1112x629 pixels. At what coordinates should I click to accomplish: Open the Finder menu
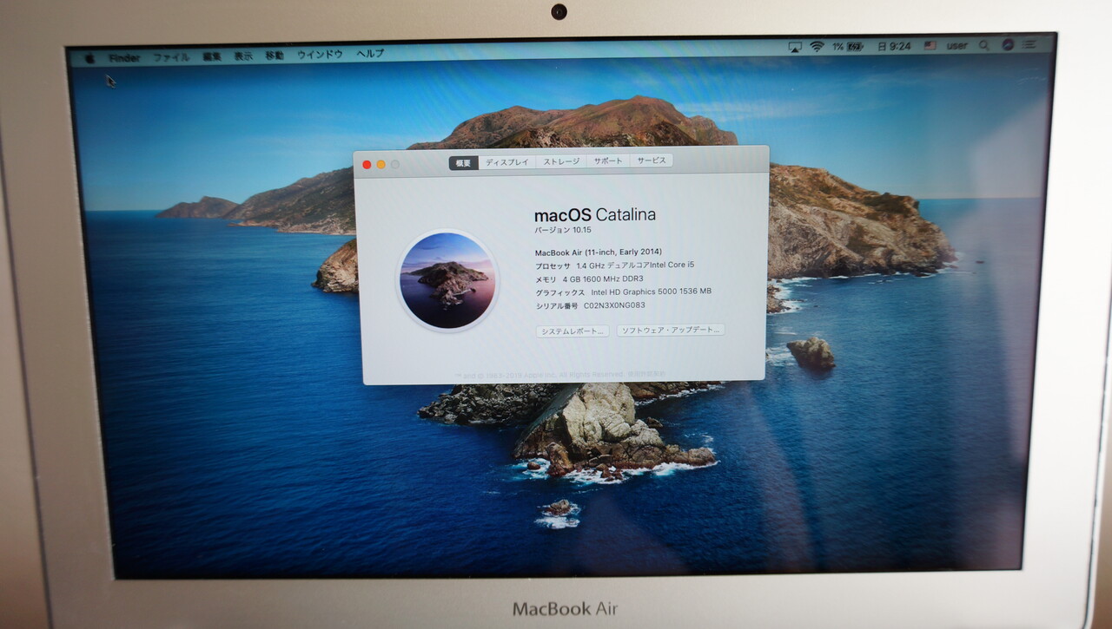(124, 58)
